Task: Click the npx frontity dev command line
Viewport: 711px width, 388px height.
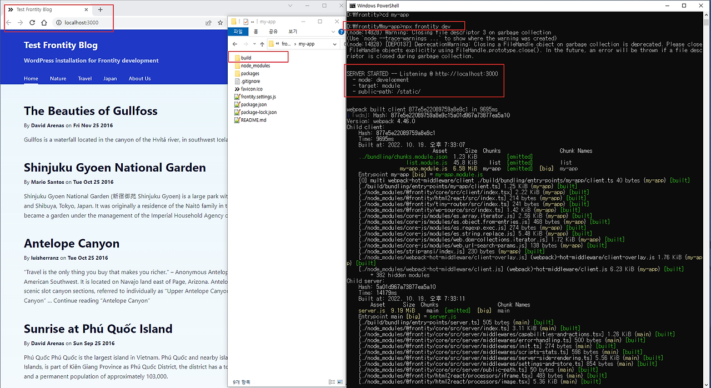Action: tap(398, 27)
